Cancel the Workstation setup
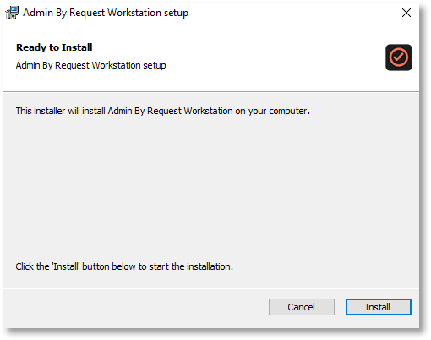The height and width of the screenshot is (340, 431). click(x=302, y=307)
